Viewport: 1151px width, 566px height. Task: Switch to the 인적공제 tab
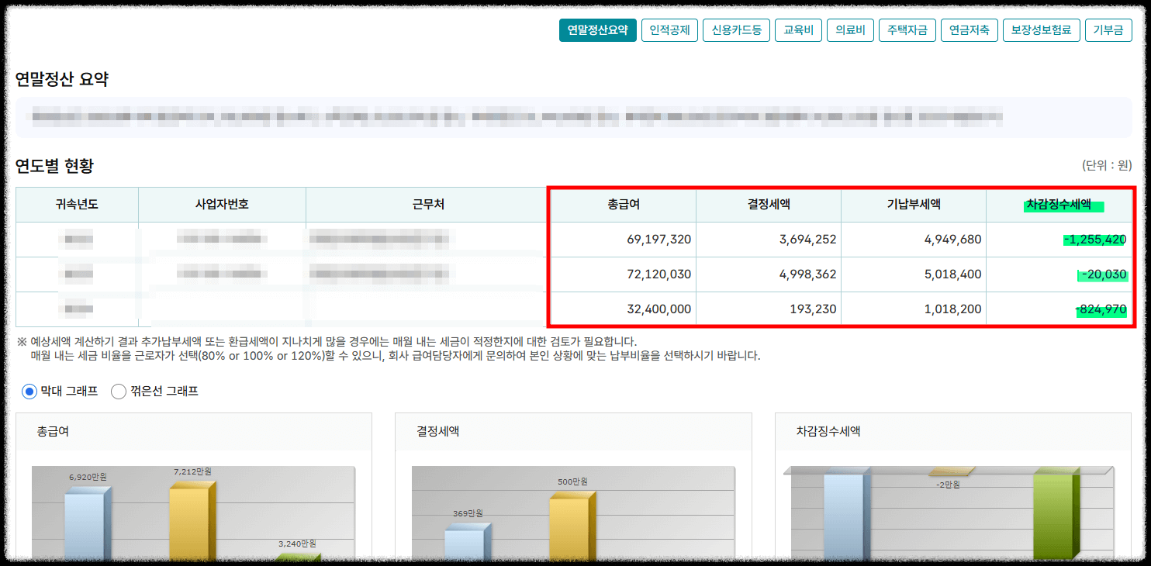point(669,30)
